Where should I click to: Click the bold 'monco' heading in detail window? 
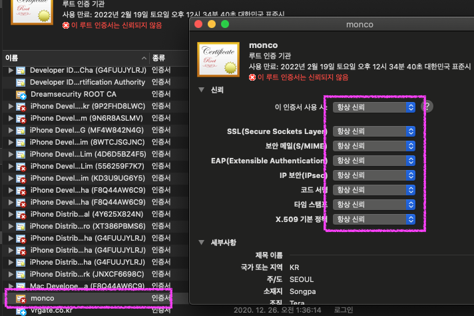click(264, 45)
